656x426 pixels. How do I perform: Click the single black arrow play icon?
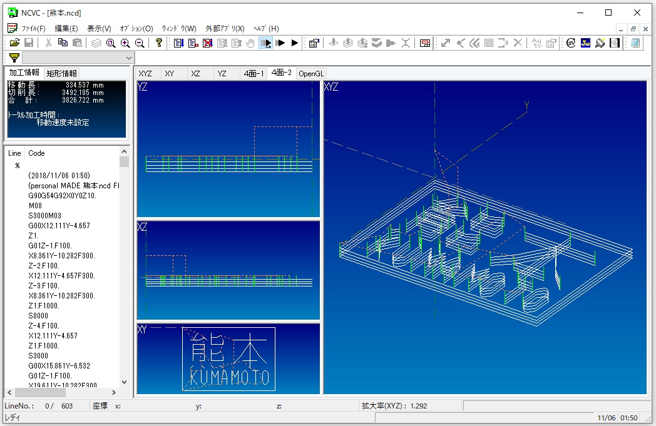click(x=295, y=43)
